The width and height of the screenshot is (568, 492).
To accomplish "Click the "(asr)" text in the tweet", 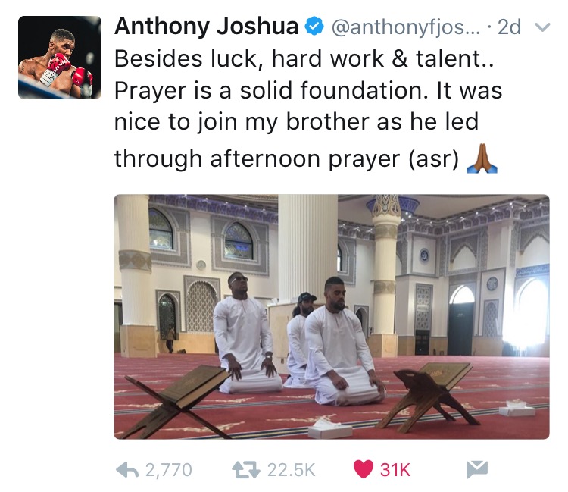I will [434, 159].
